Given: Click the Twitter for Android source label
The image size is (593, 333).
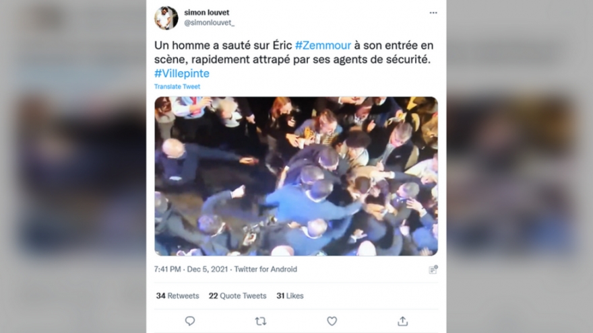Looking at the screenshot, I should coord(266,269).
